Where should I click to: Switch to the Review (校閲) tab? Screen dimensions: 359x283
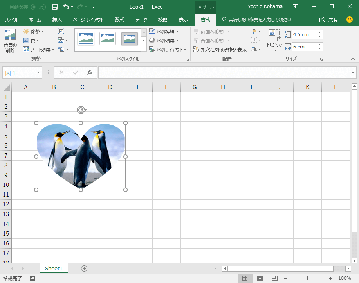[x=162, y=20]
